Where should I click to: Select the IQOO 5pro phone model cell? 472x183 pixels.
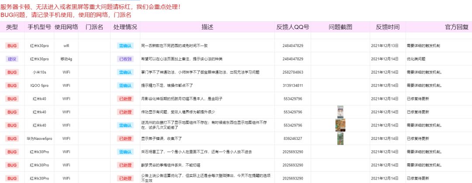39,85
